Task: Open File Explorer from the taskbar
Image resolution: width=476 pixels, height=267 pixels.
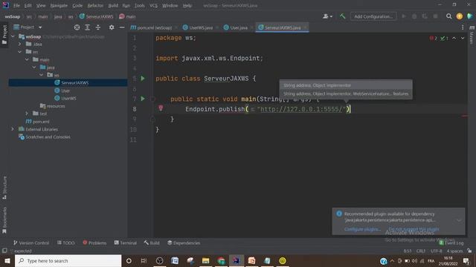Action: (x=205, y=260)
